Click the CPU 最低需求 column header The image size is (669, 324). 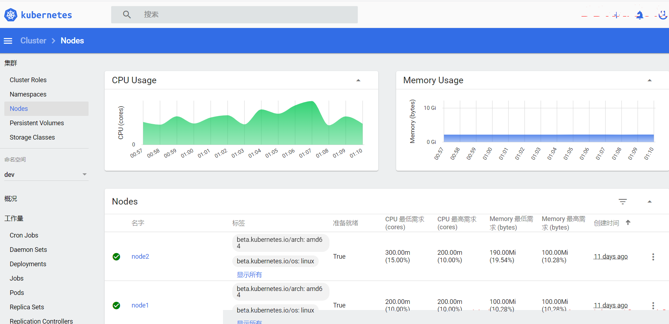point(405,223)
